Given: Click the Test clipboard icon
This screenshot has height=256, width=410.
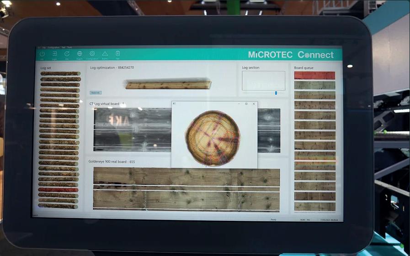Looking at the screenshot, I should 117,53.
